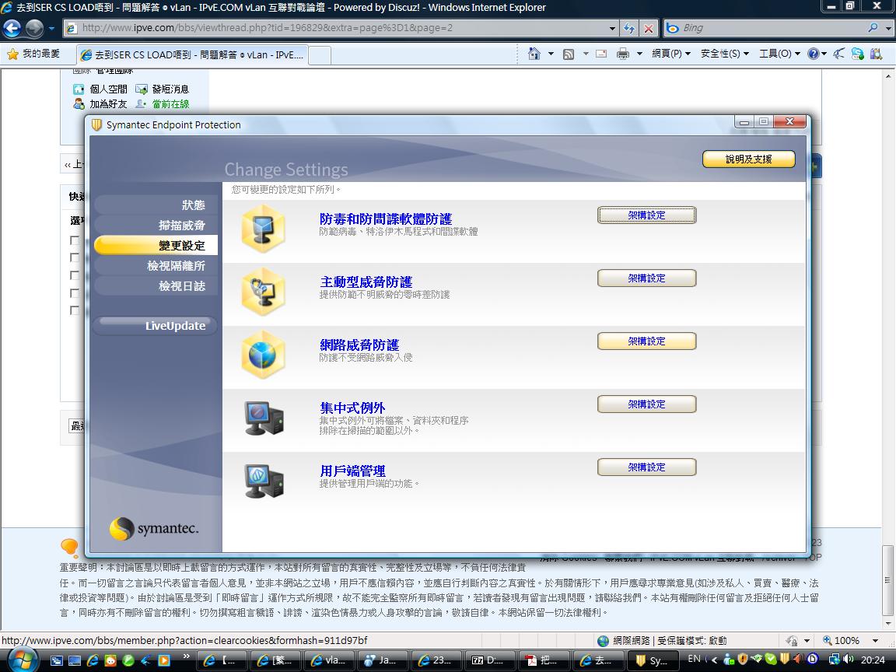Click the 個人空間 icon on forum page

tap(79, 89)
